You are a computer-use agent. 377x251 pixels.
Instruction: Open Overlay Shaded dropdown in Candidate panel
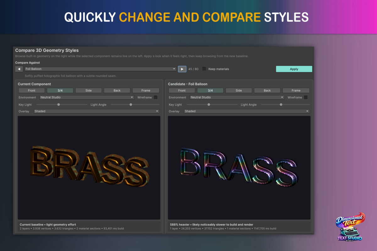click(247, 111)
